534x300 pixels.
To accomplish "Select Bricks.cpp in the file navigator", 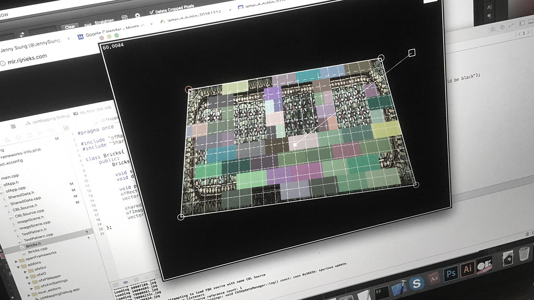I will coord(37,251).
